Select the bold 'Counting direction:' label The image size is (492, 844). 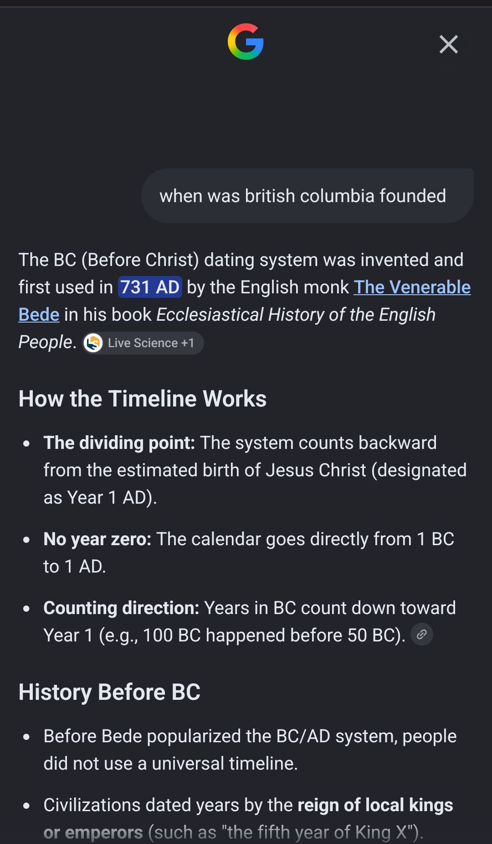click(x=122, y=608)
